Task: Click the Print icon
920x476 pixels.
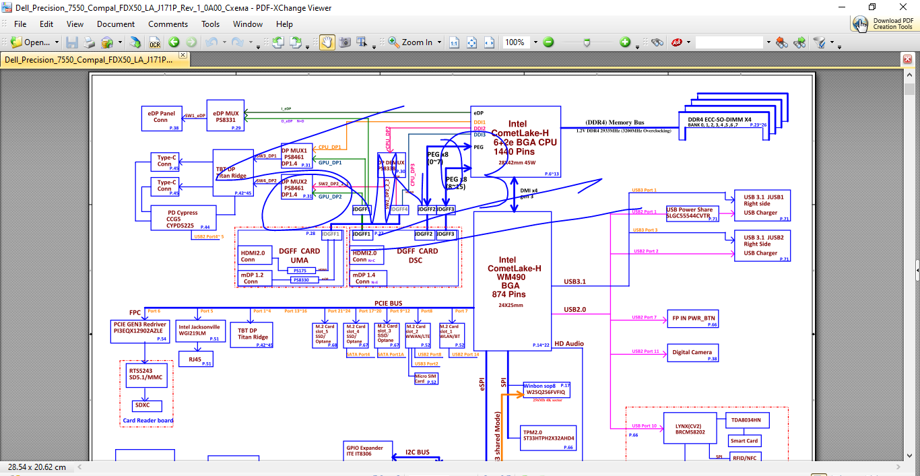Action: (90, 42)
